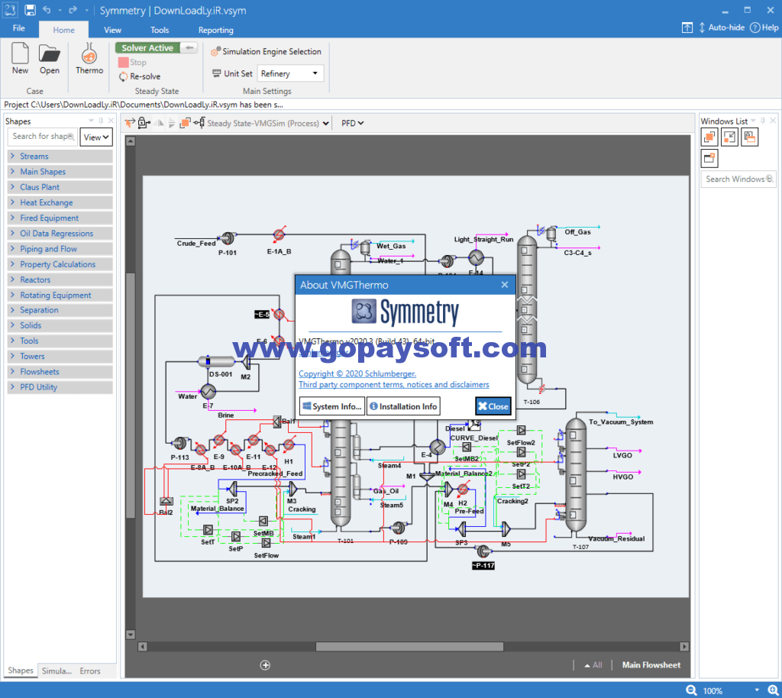Image resolution: width=782 pixels, height=698 pixels.
Task: Click the Save disk icon in title bar
Action: (x=30, y=10)
